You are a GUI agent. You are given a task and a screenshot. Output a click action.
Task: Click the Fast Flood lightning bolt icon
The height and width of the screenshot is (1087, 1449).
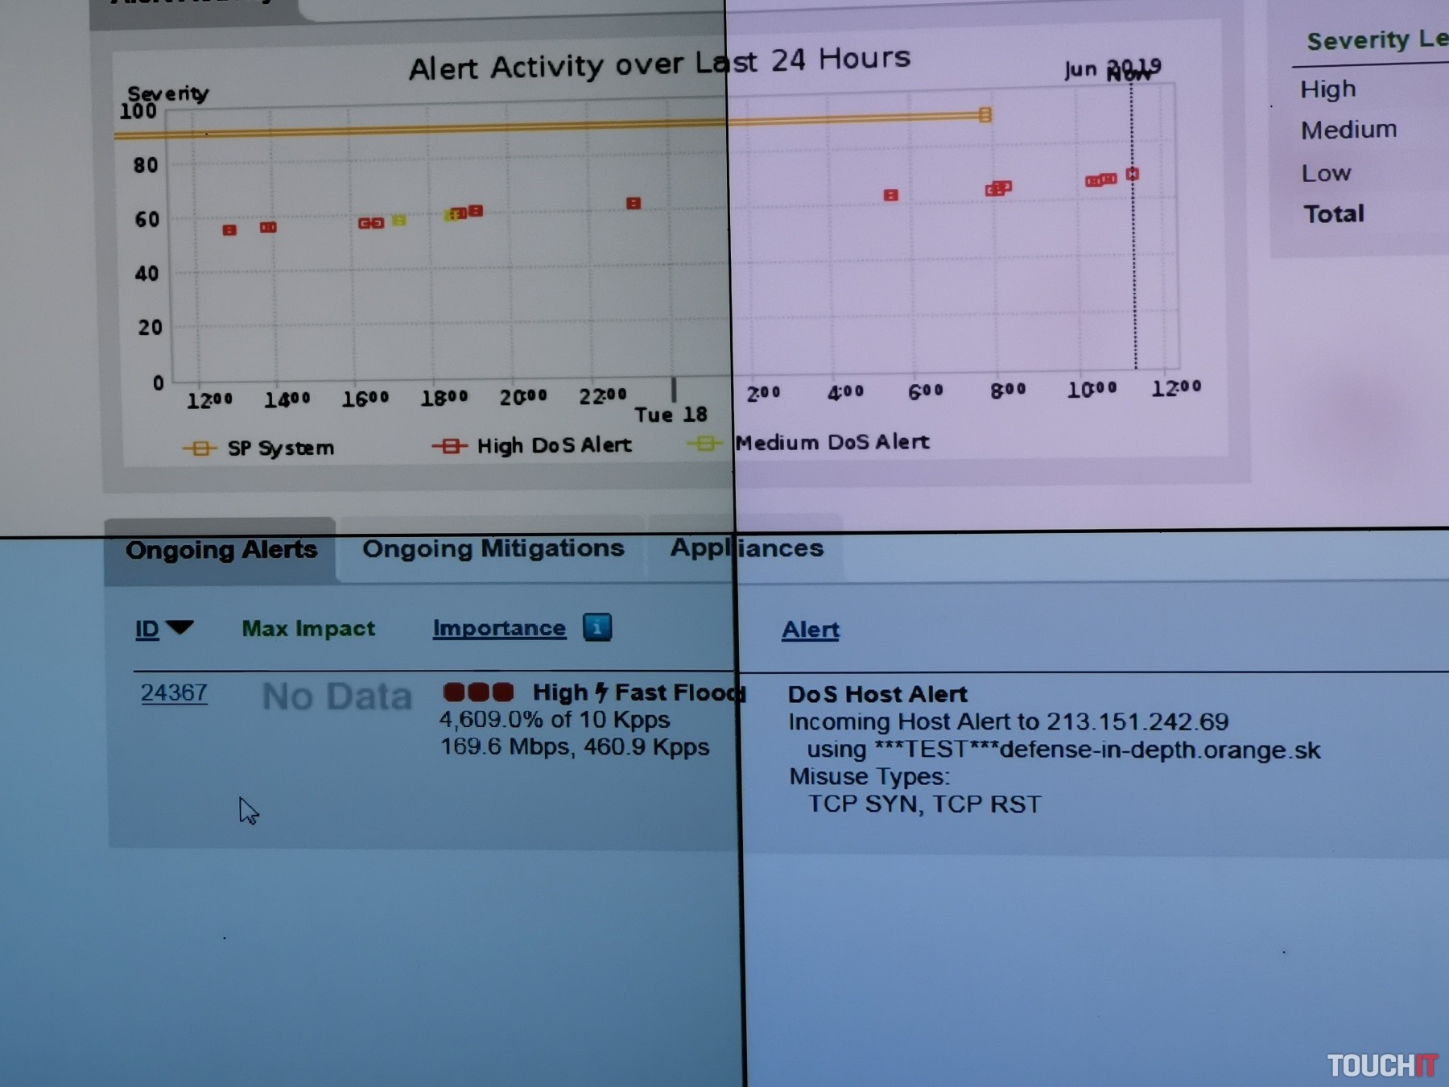(601, 692)
